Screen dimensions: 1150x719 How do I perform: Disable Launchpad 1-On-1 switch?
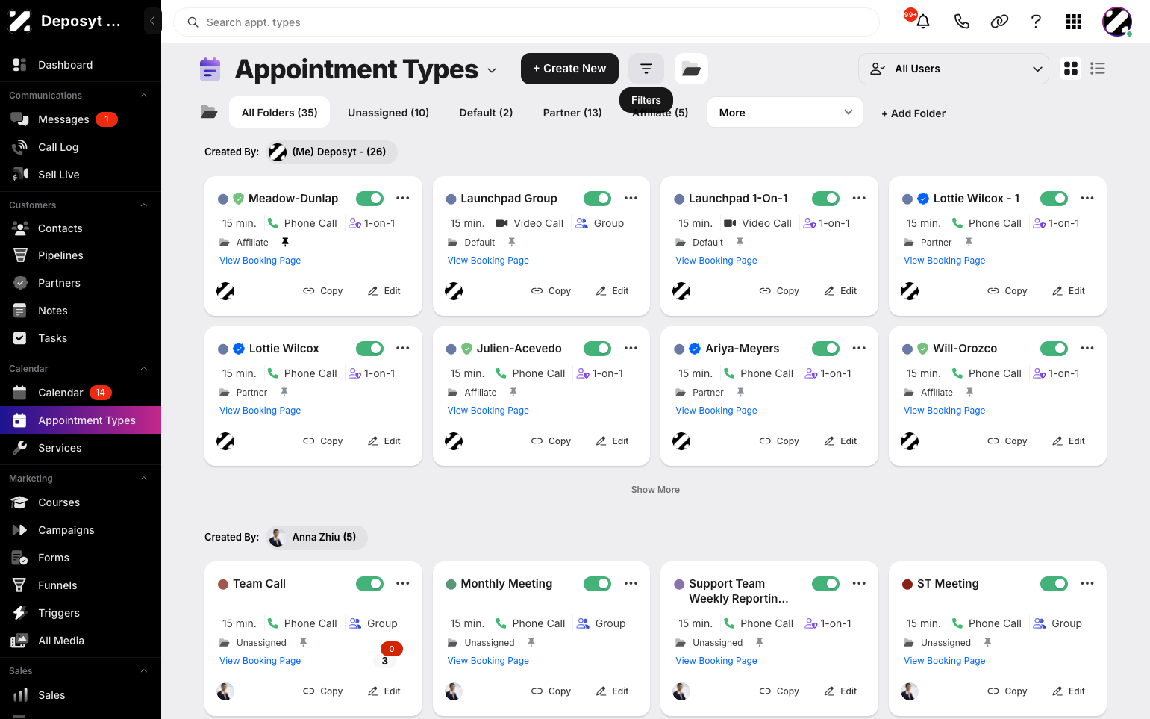pos(825,199)
